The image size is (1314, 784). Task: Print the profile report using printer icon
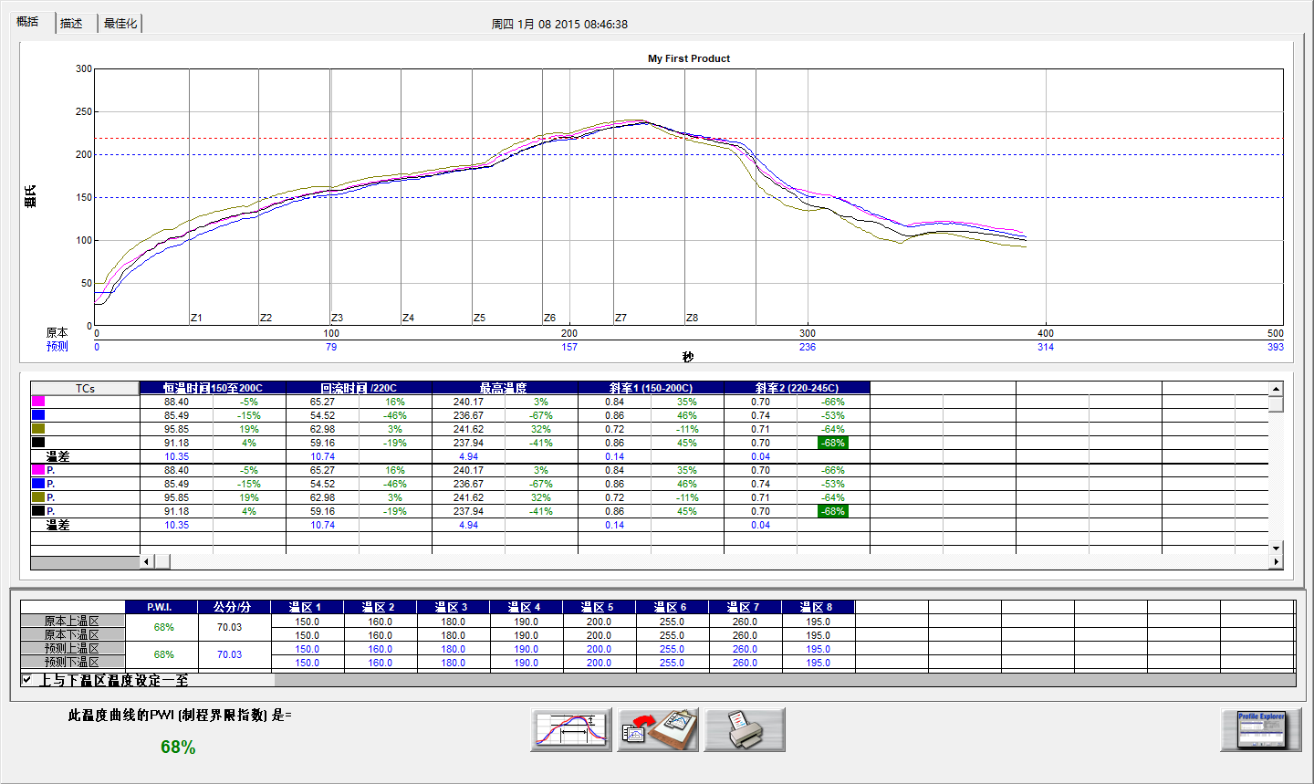[x=745, y=730]
